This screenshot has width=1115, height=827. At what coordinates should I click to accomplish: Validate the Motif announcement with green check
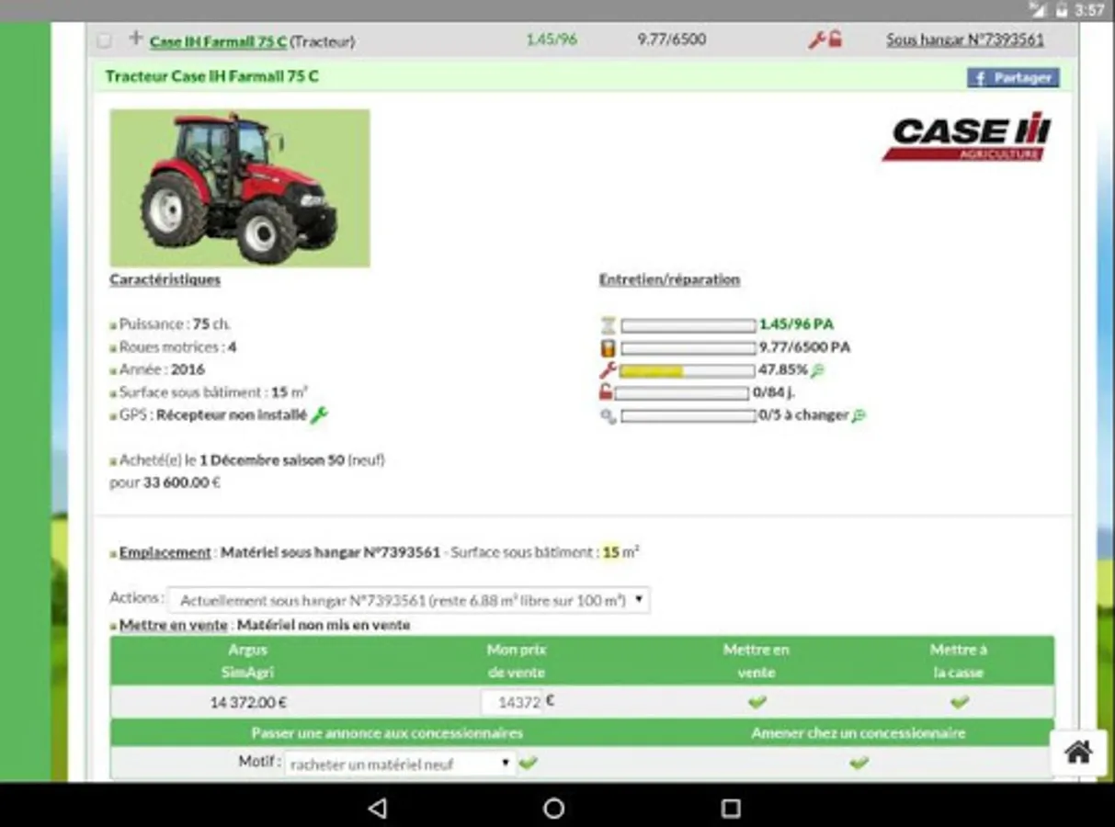(529, 763)
